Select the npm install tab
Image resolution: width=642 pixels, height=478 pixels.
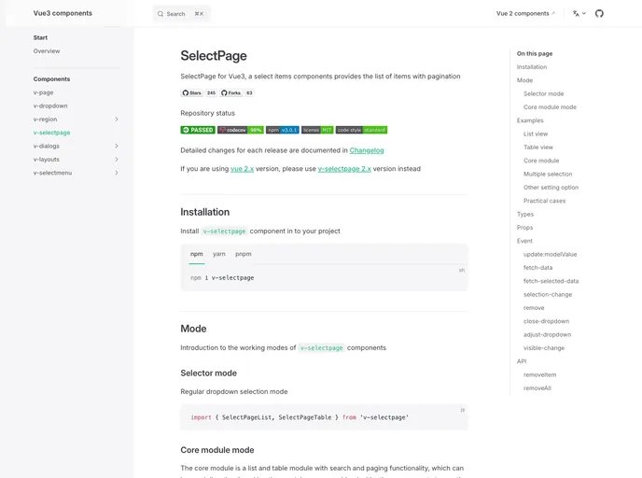tap(197, 254)
